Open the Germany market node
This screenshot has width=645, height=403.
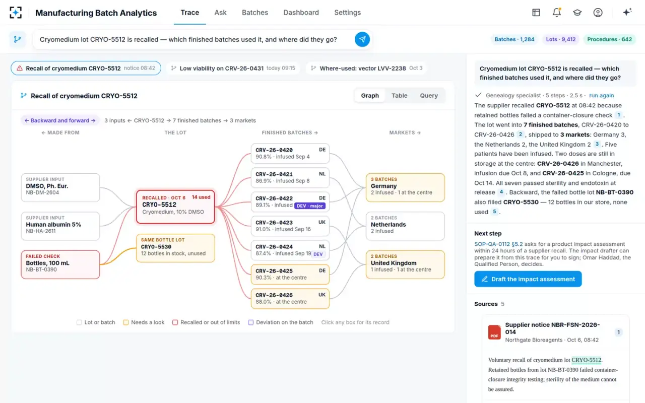[405, 187]
